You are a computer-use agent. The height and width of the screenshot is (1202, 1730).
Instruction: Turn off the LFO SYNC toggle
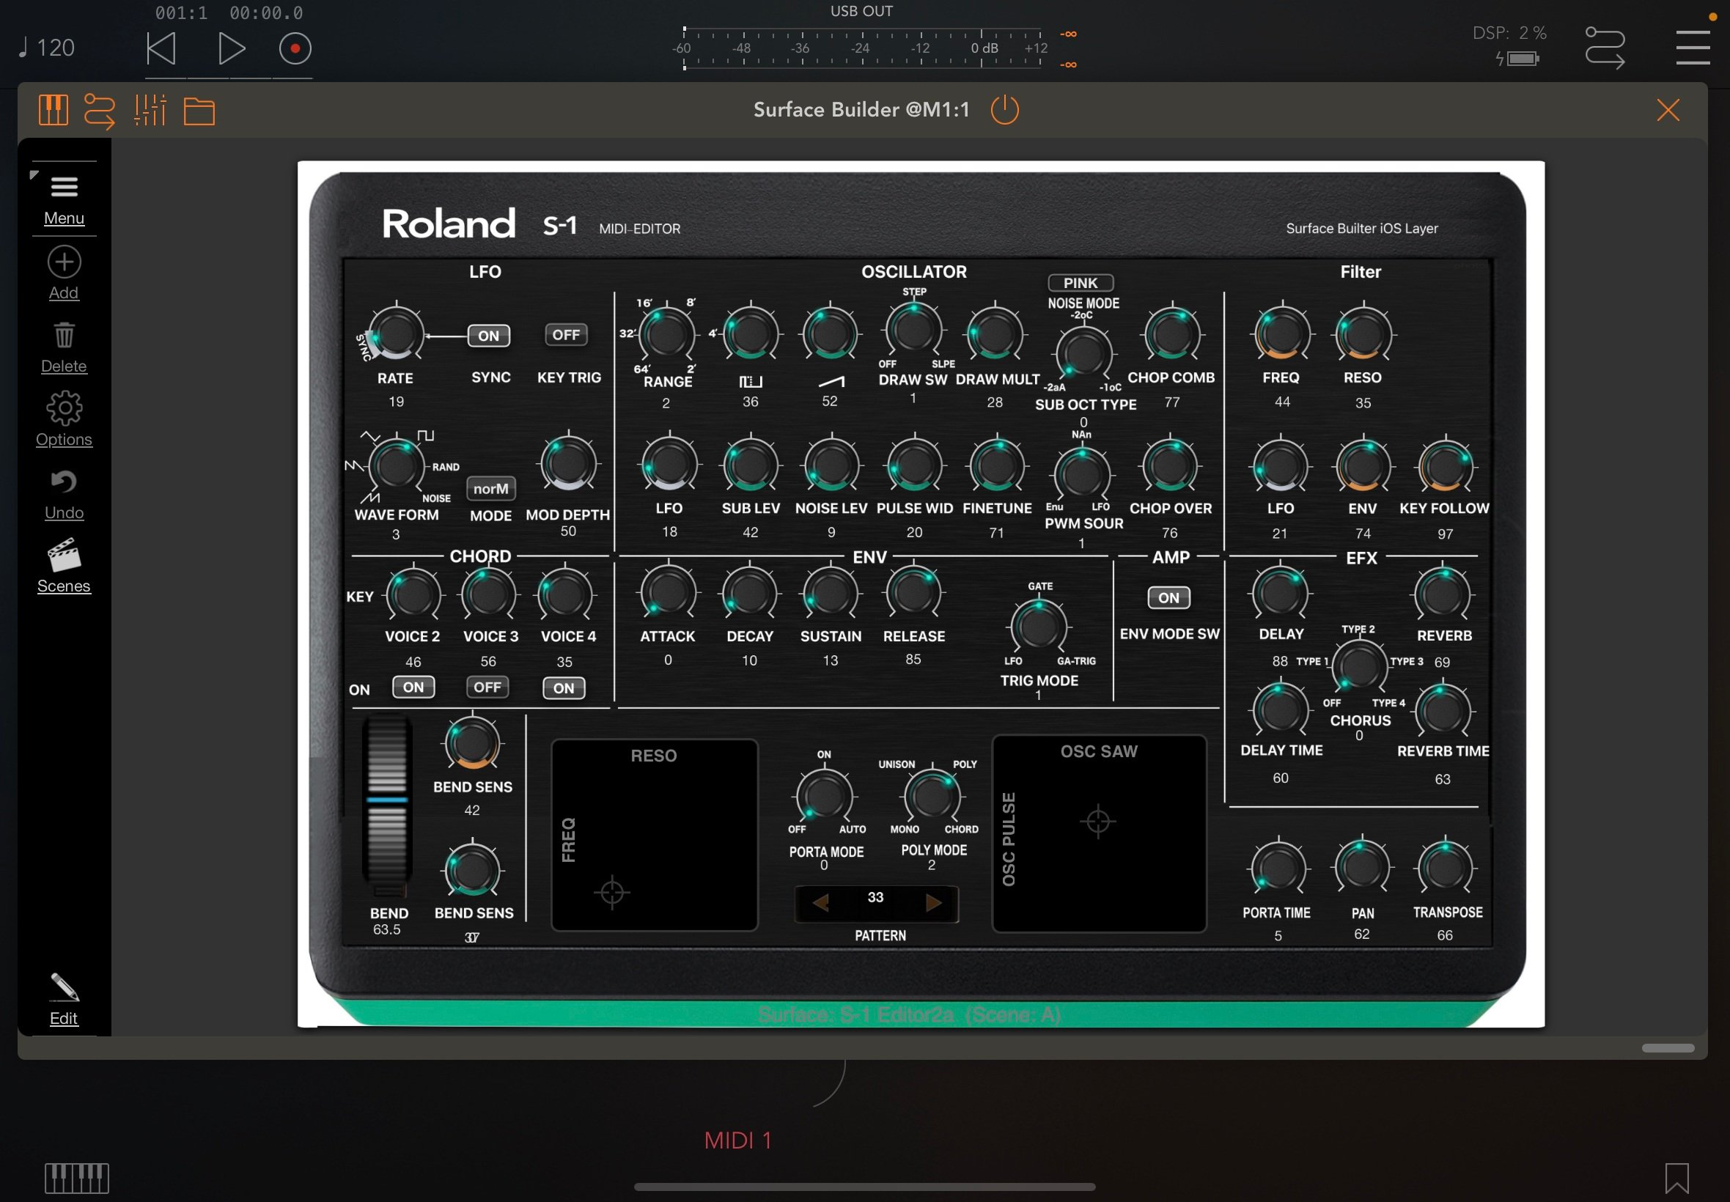[x=488, y=335]
